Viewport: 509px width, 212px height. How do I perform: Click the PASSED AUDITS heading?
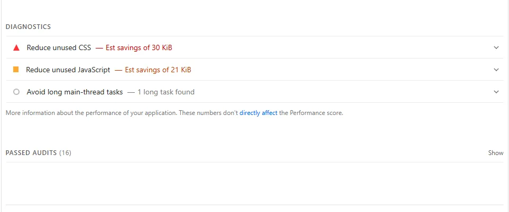[x=31, y=153]
